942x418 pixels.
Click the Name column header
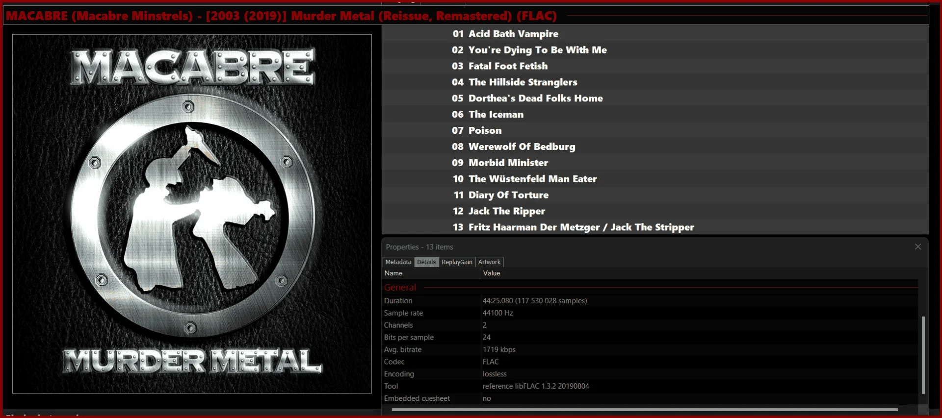click(x=431, y=273)
